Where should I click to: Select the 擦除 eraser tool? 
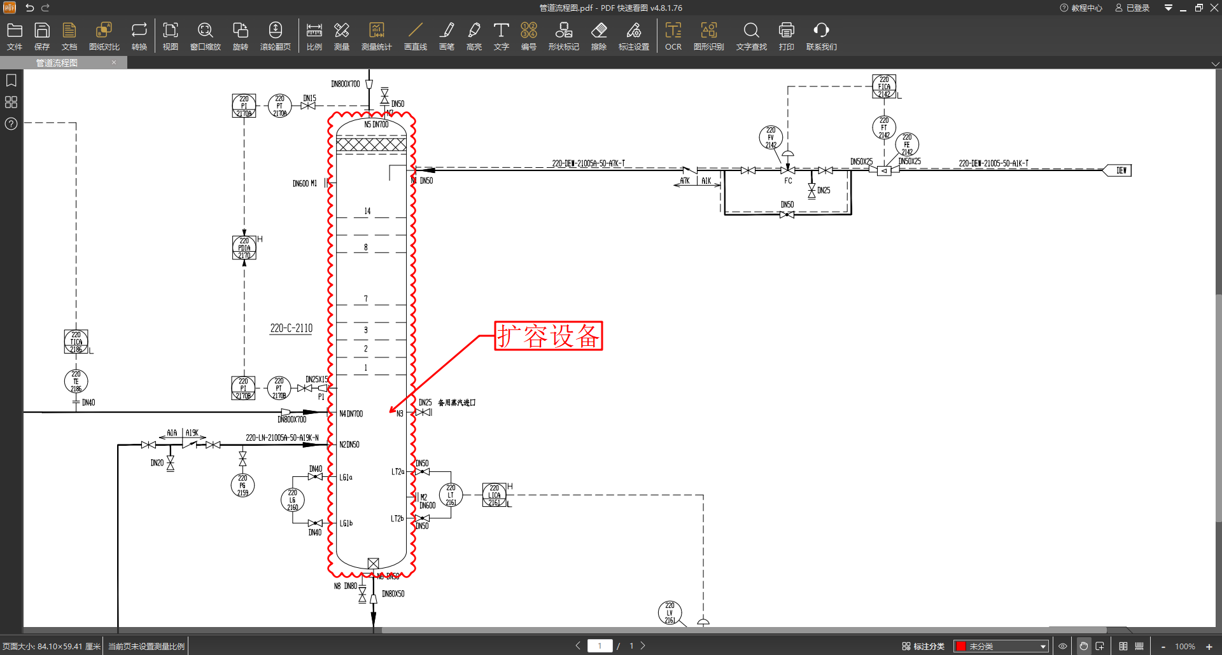point(598,36)
